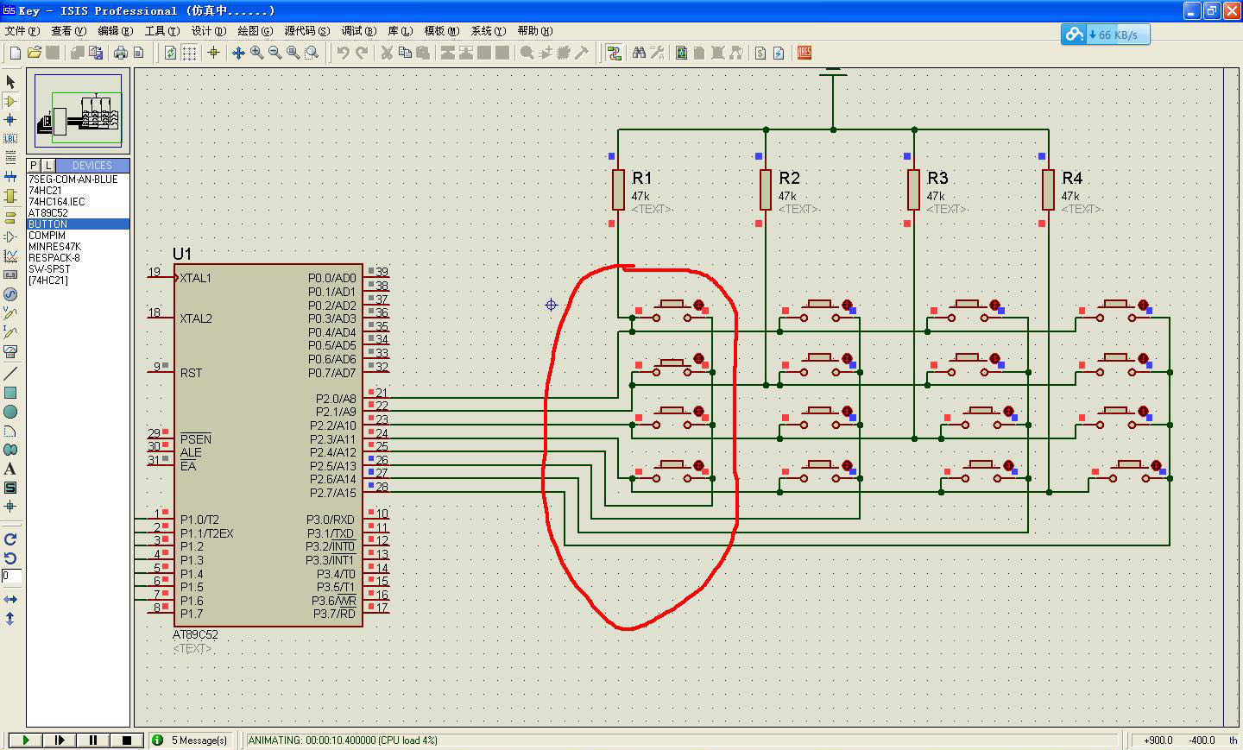The width and height of the screenshot is (1243, 750).
Task: Select buses mode tool
Action: (x=10, y=177)
